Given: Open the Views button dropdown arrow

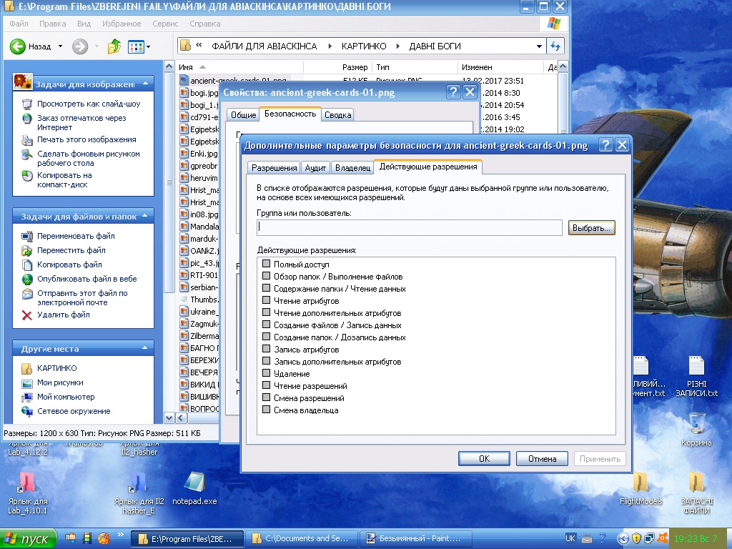Looking at the screenshot, I should pos(149,46).
